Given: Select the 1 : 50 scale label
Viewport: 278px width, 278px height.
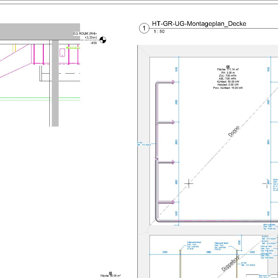Looking at the screenshot, I should 159,31.
